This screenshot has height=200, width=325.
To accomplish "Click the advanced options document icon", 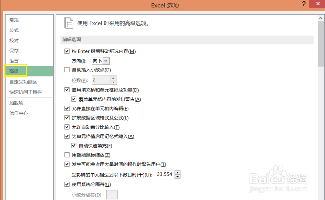I will pos(69,23).
